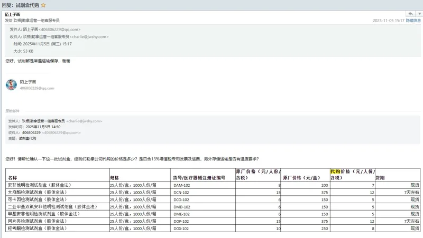Click product code DCO-102
Viewport: 423px width, 238px height.
pos(181,200)
